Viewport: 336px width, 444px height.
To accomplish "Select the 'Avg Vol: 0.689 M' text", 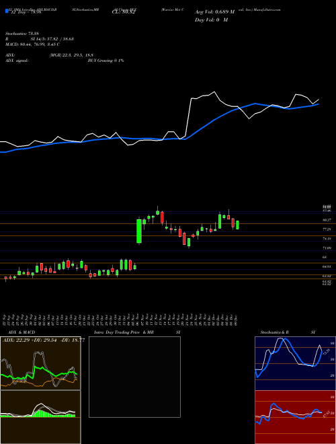I will (x=214, y=12).
